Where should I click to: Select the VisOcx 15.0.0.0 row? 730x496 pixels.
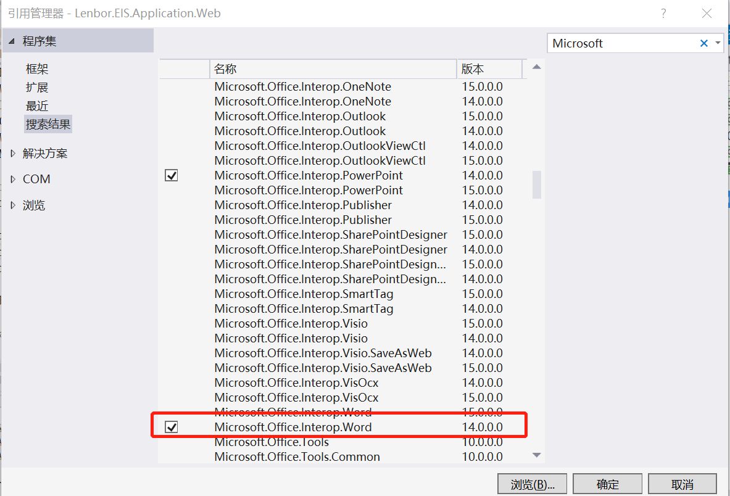click(343, 398)
